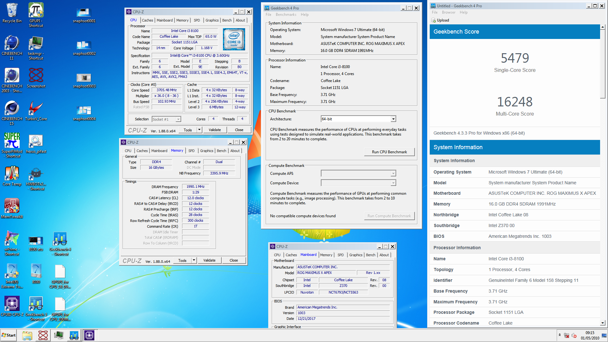Open Help menu in Geekbench results window
The image size is (608, 342).
[x=464, y=12]
